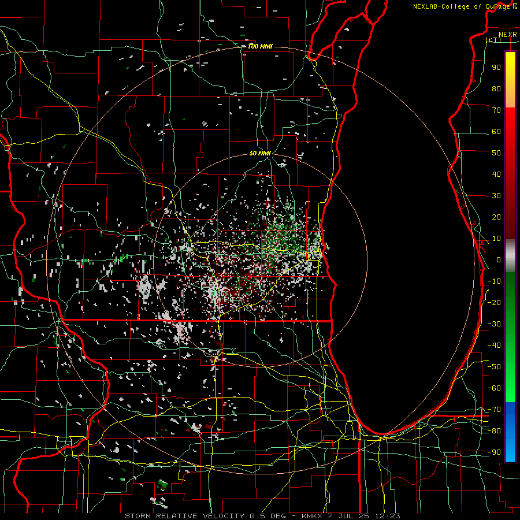Click the yellow segment of the velocity color bar
The height and width of the screenshot is (520, 520).
tap(510, 80)
